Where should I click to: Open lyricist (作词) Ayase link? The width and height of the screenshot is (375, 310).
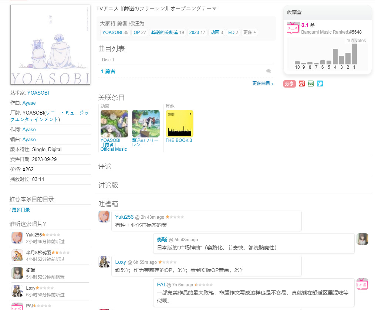[29, 129]
